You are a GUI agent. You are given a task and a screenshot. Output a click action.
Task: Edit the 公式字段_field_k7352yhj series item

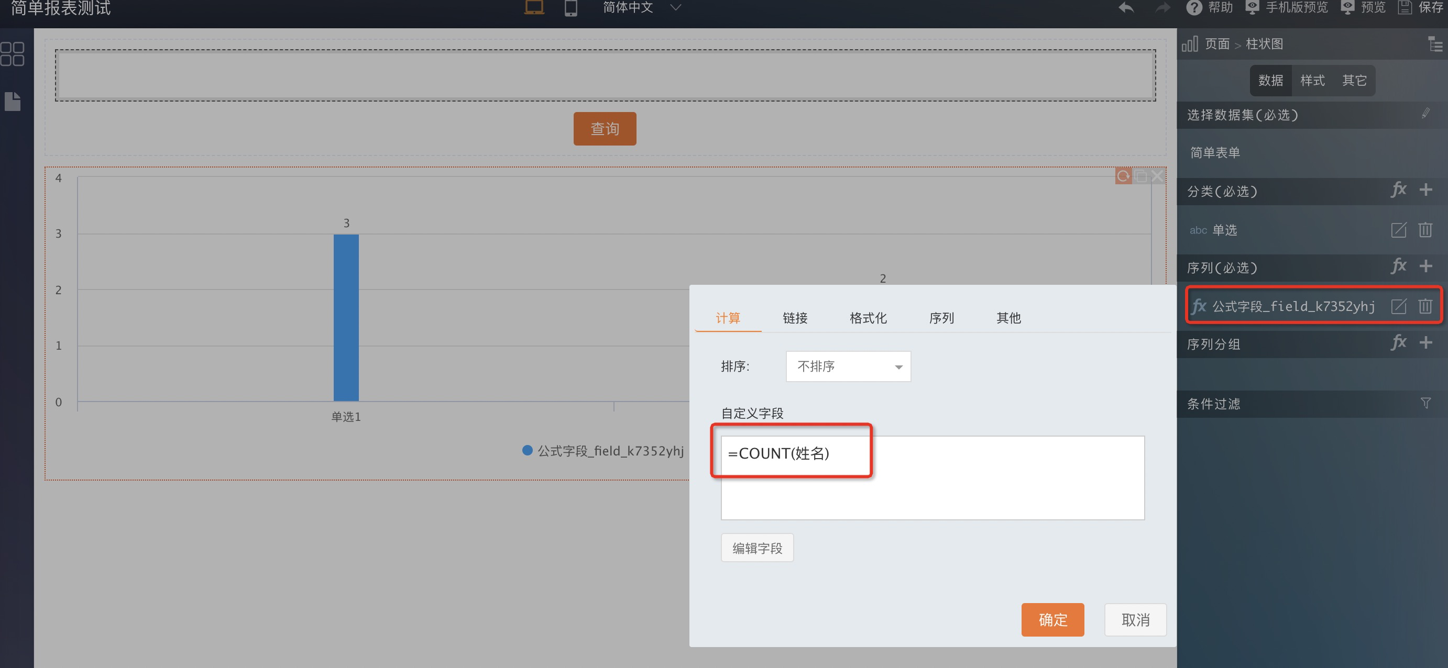pos(1398,306)
